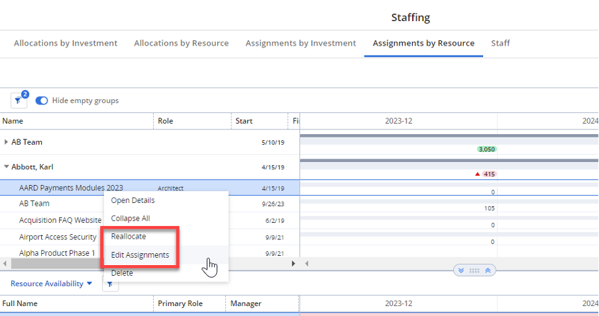
Task: Click the Architect role cell
Action: point(170,188)
